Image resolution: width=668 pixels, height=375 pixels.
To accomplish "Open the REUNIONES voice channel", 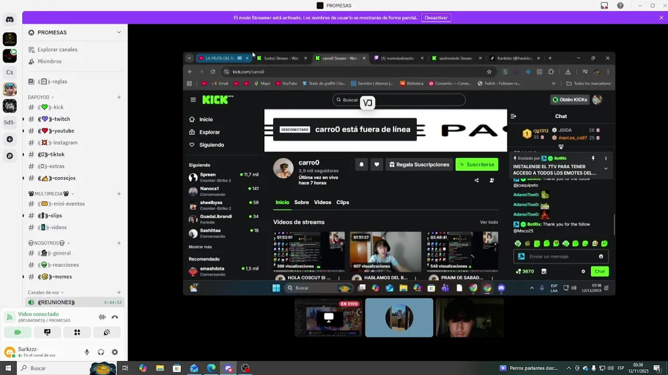I will [x=75, y=302].
